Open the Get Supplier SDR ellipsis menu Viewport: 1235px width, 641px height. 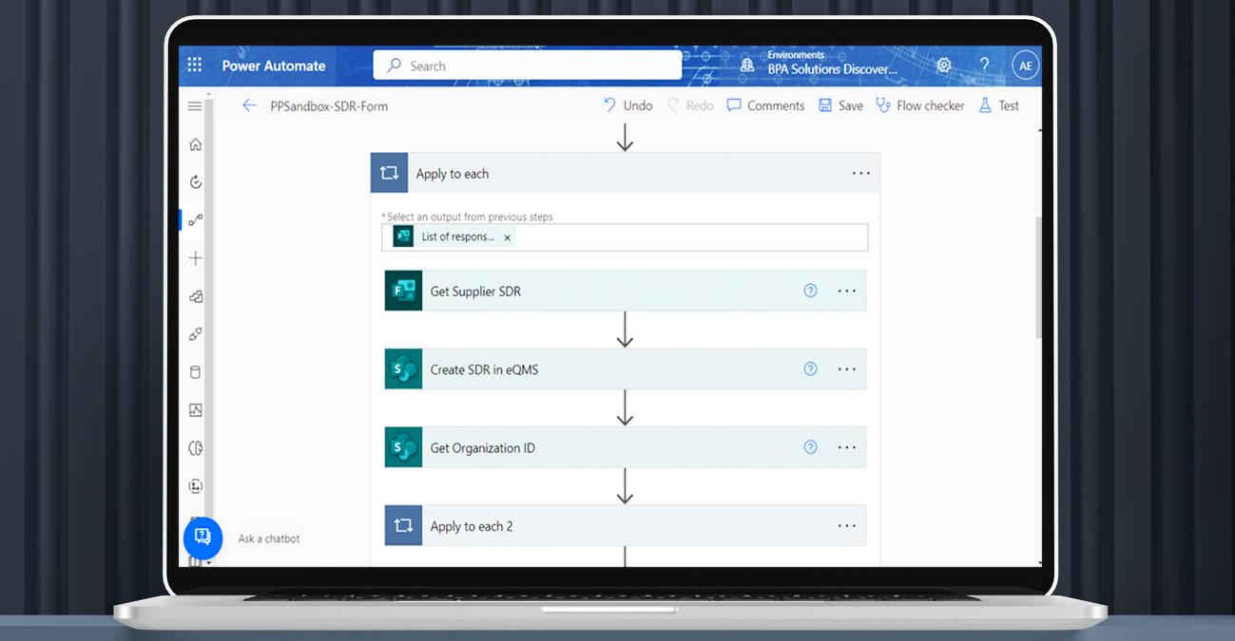(846, 292)
